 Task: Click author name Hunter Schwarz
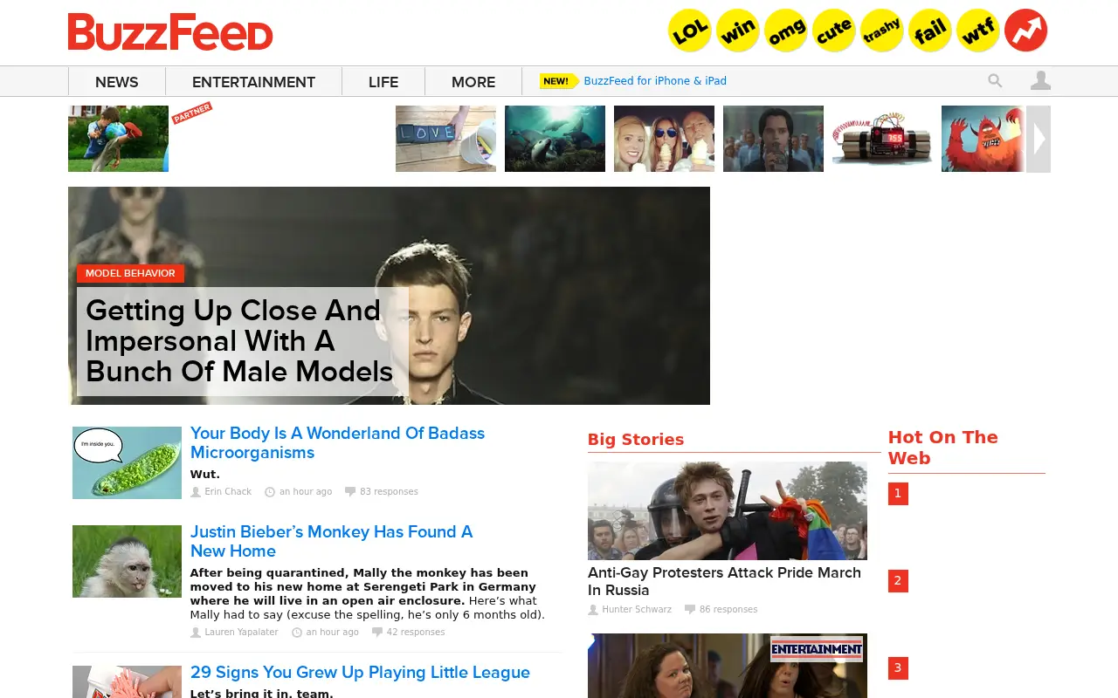tap(637, 610)
